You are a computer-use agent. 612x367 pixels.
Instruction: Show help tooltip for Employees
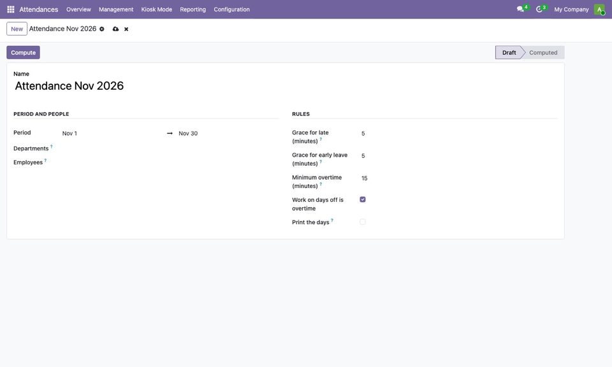point(45,161)
